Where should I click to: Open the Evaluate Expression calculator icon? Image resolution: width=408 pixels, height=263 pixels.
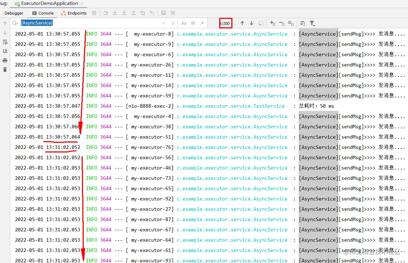(x=164, y=13)
